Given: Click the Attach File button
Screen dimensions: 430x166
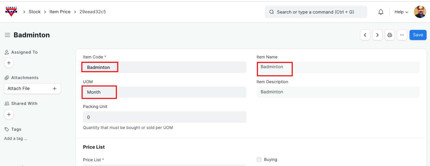Looking at the screenshot, I should coord(32,89).
